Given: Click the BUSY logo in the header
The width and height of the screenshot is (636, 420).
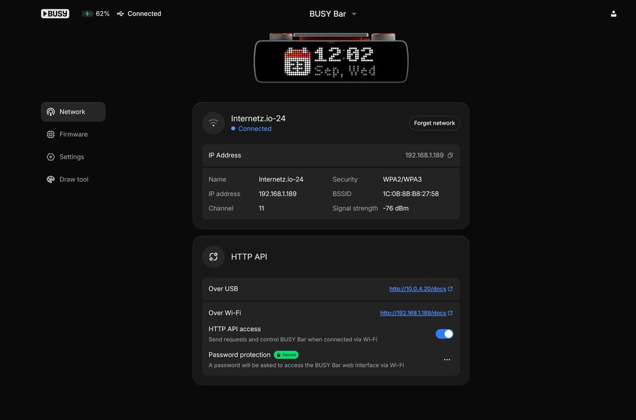Looking at the screenshot, I should click(x=55, y=14).
